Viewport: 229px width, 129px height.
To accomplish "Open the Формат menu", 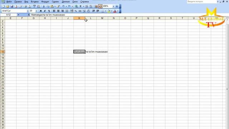I will (45, 1).
